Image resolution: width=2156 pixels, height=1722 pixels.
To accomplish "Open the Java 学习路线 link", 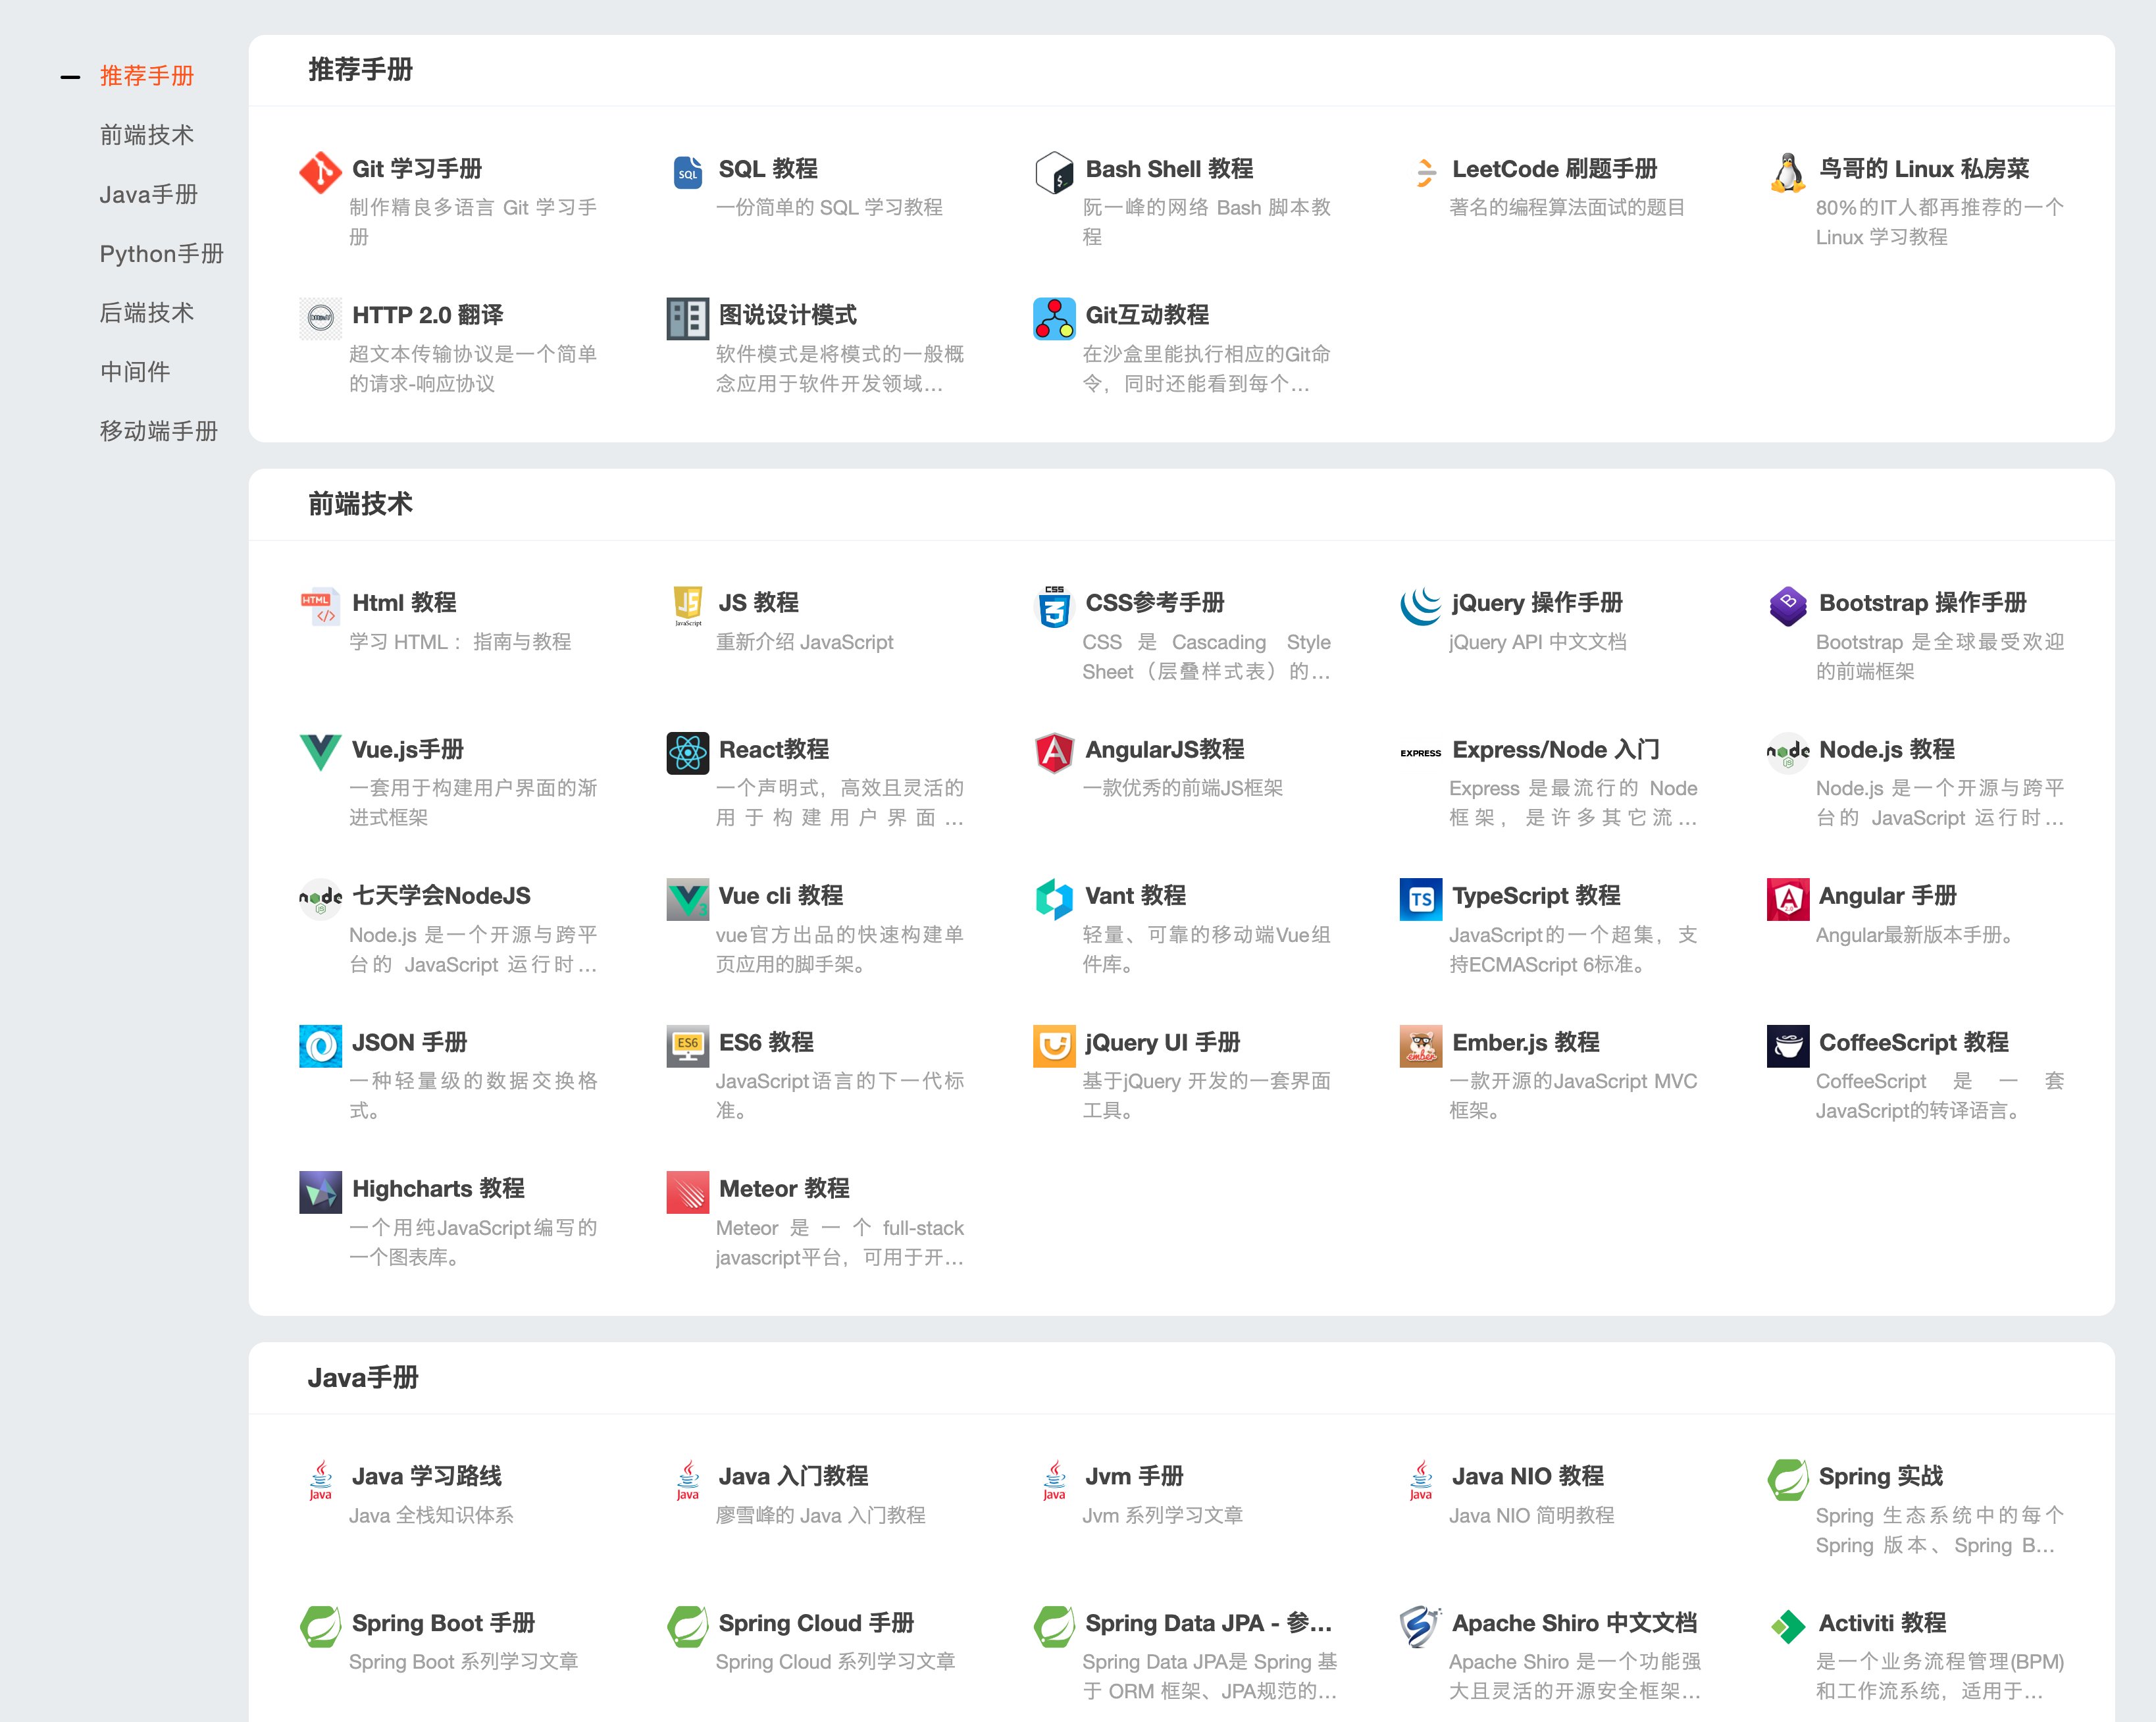I will 427,1476.
